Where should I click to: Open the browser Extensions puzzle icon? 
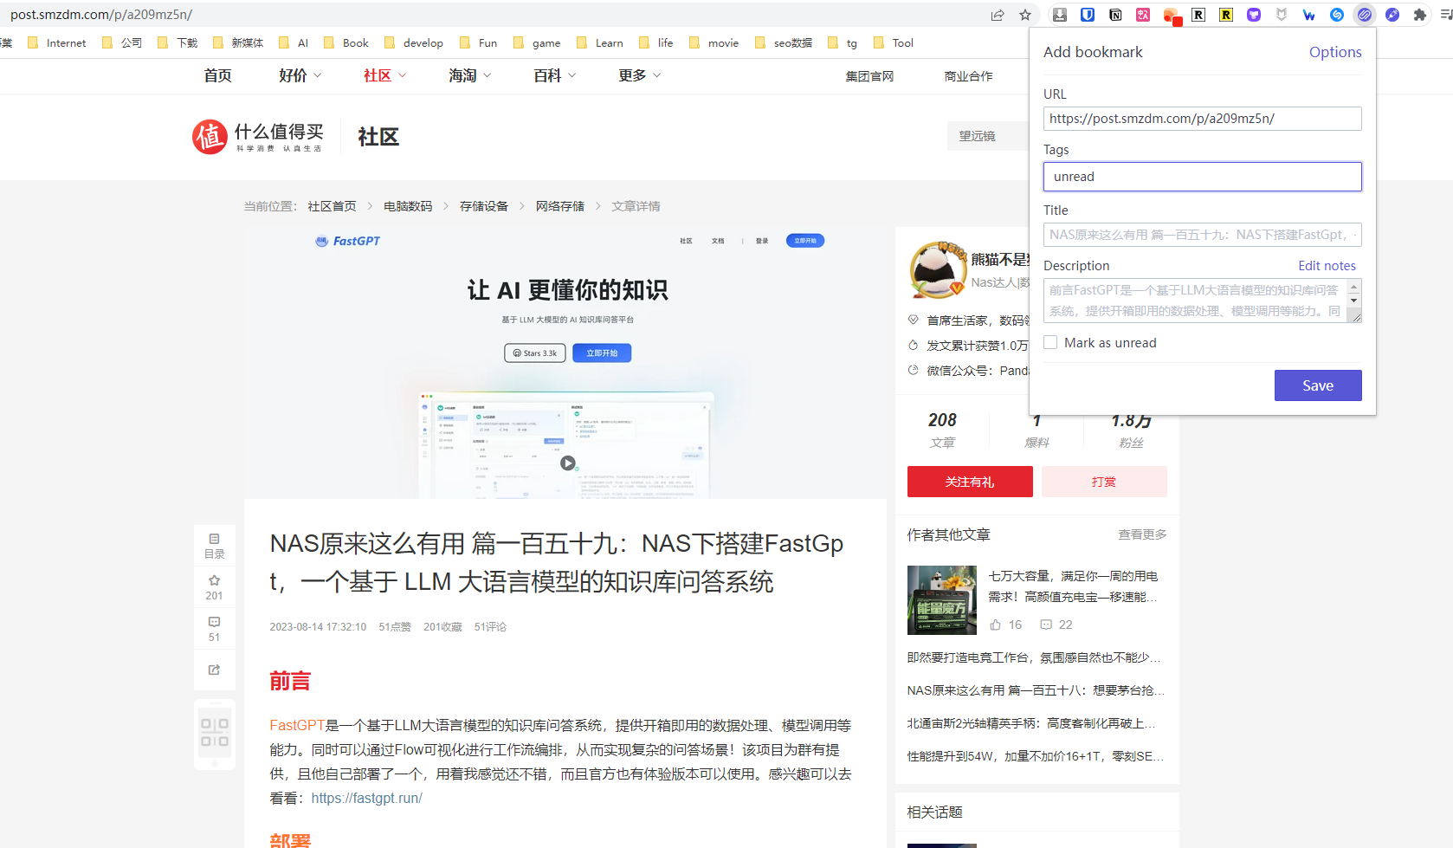[x=1419, y=15]
